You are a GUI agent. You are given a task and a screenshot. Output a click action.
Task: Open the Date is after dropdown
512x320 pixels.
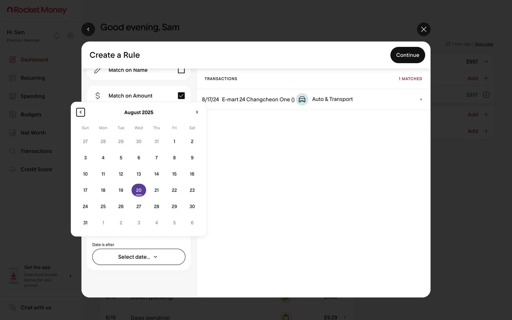139,257
